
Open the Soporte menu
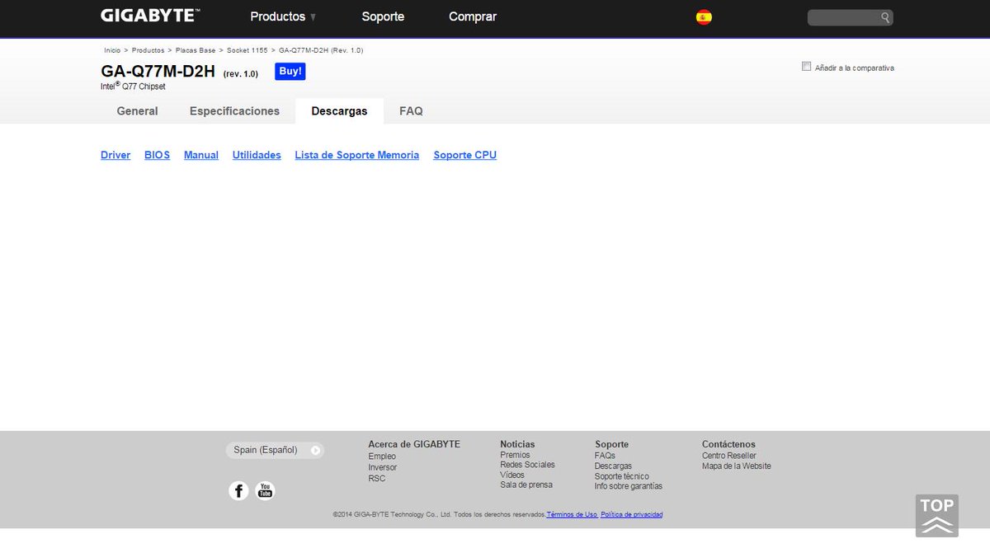pyautogui.click(x=383, y=16)
